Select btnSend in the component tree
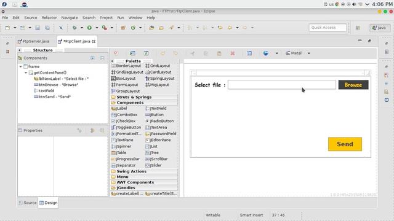 52,97
